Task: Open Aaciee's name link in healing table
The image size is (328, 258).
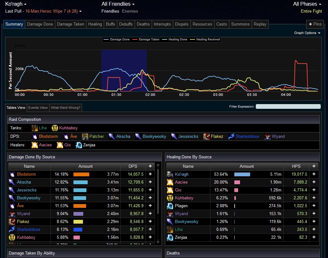Action: 181,182
